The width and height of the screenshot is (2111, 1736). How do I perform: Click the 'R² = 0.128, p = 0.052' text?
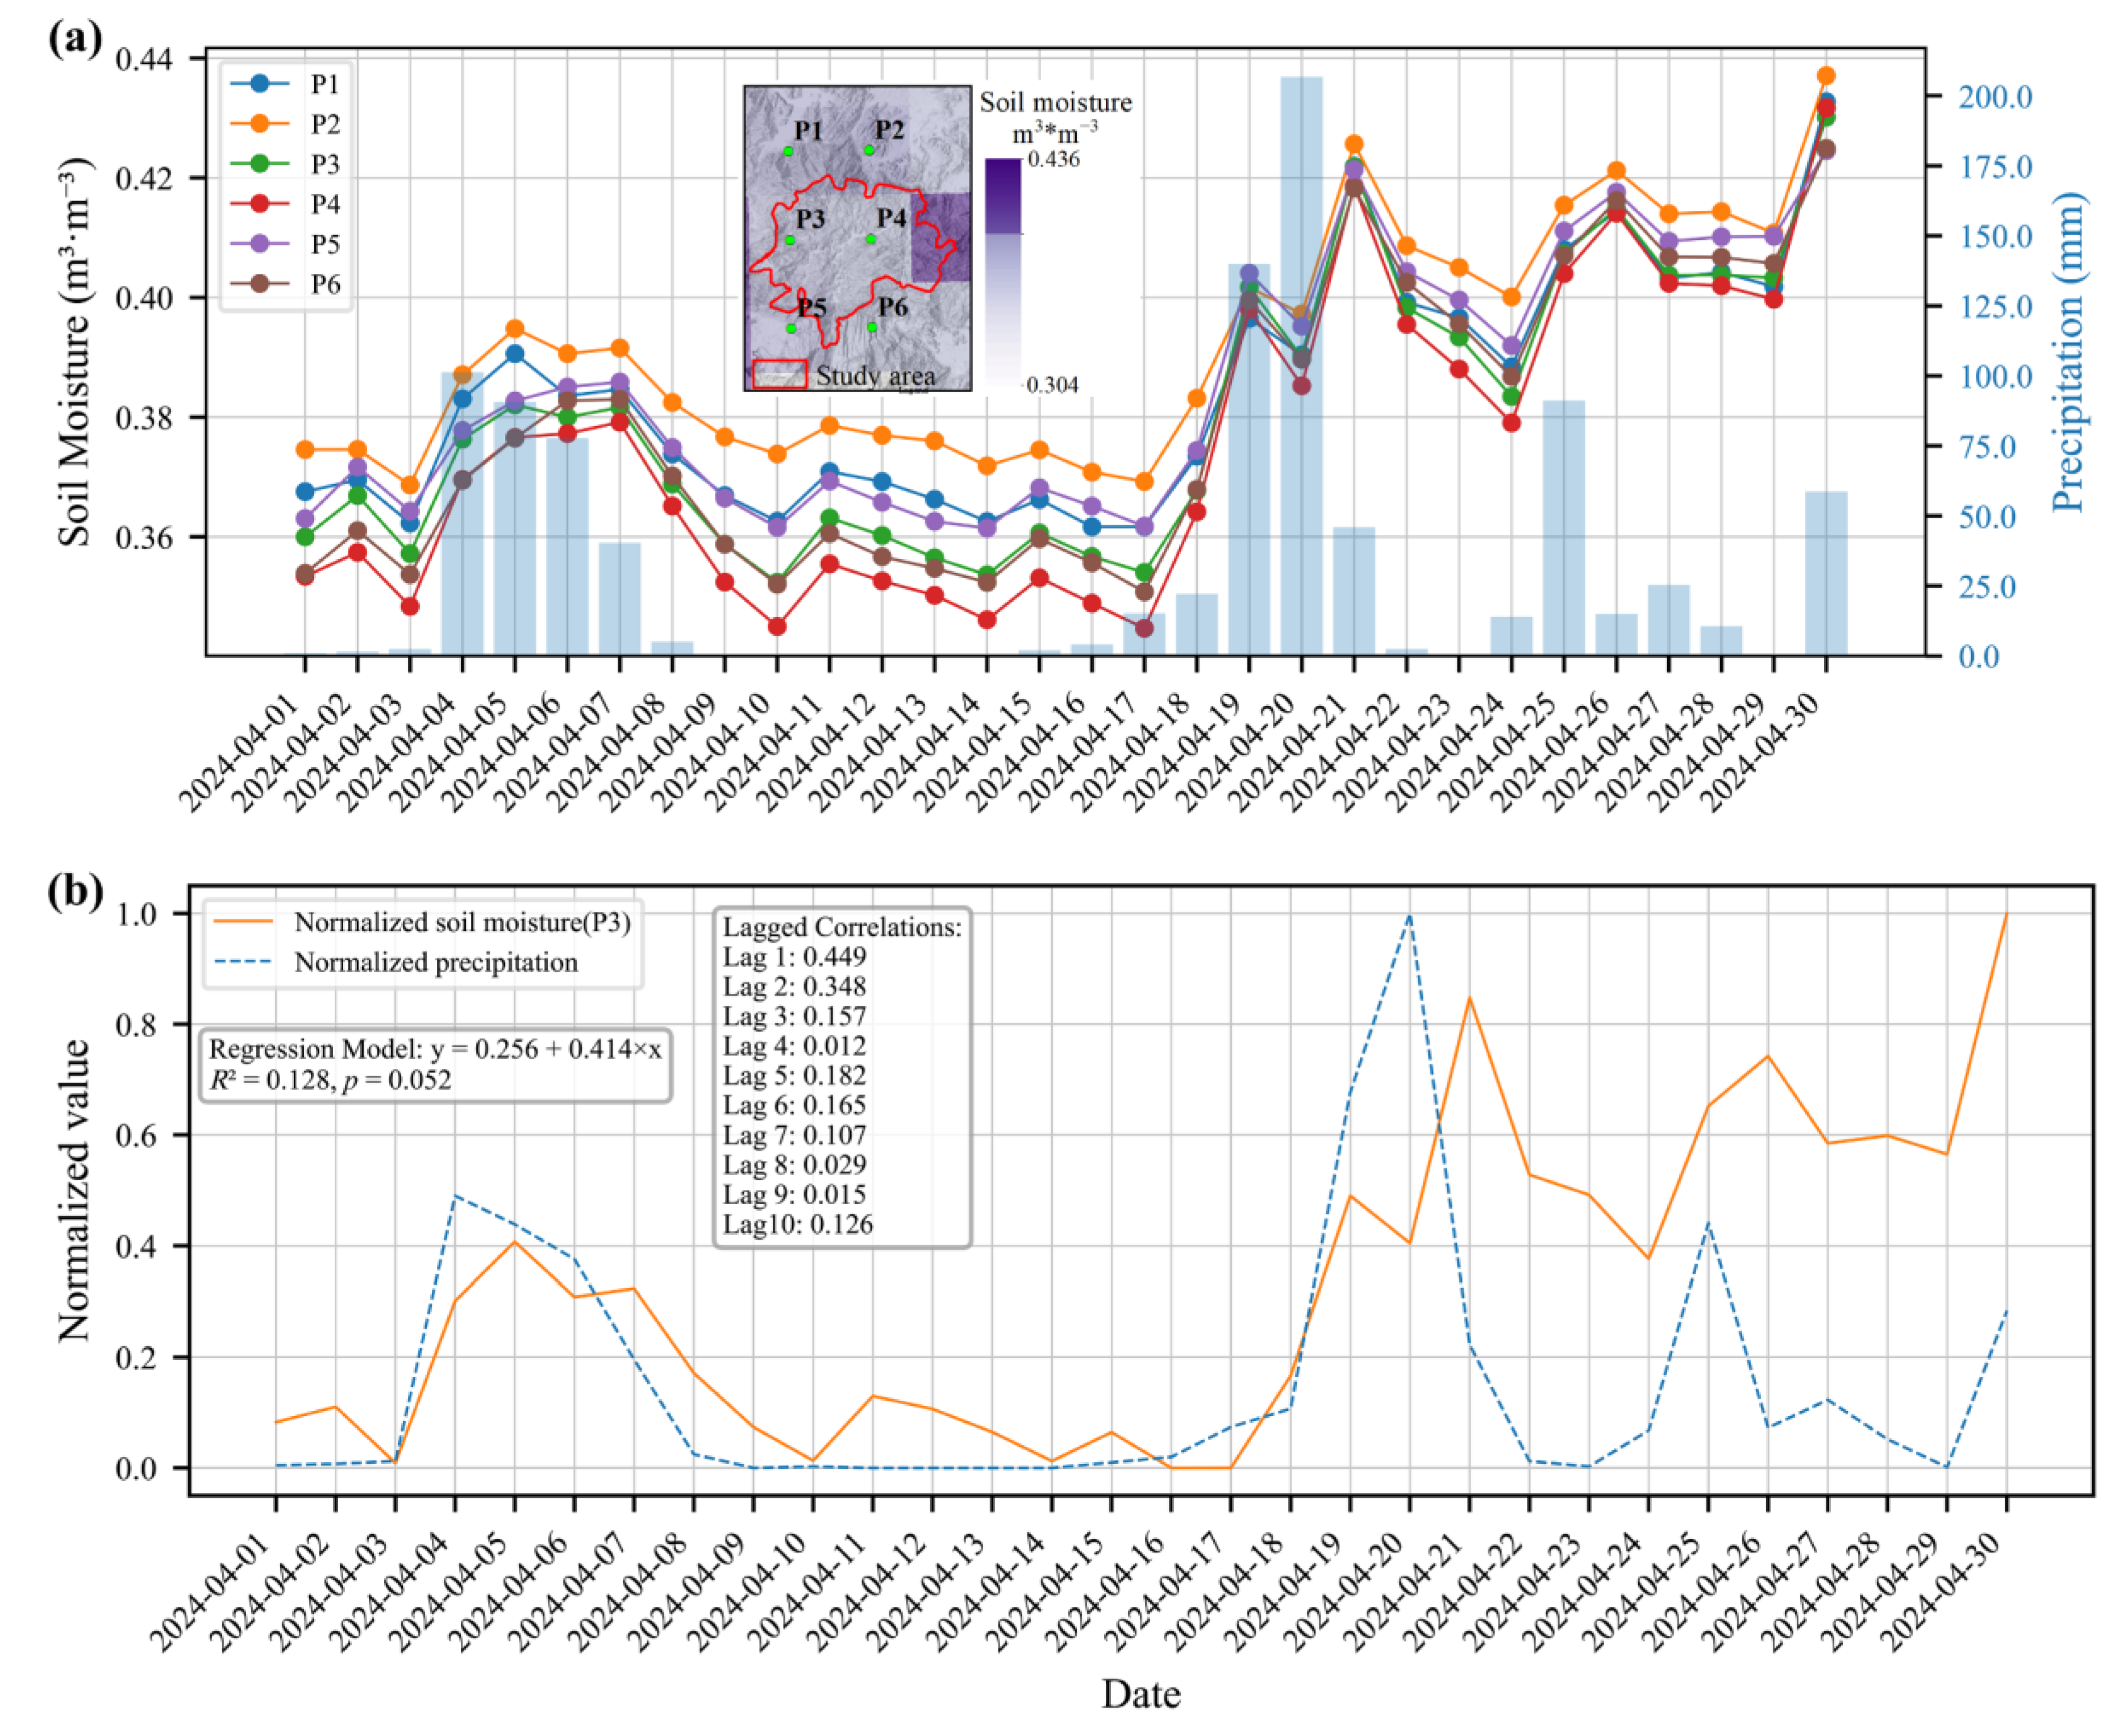(330, 1080)
